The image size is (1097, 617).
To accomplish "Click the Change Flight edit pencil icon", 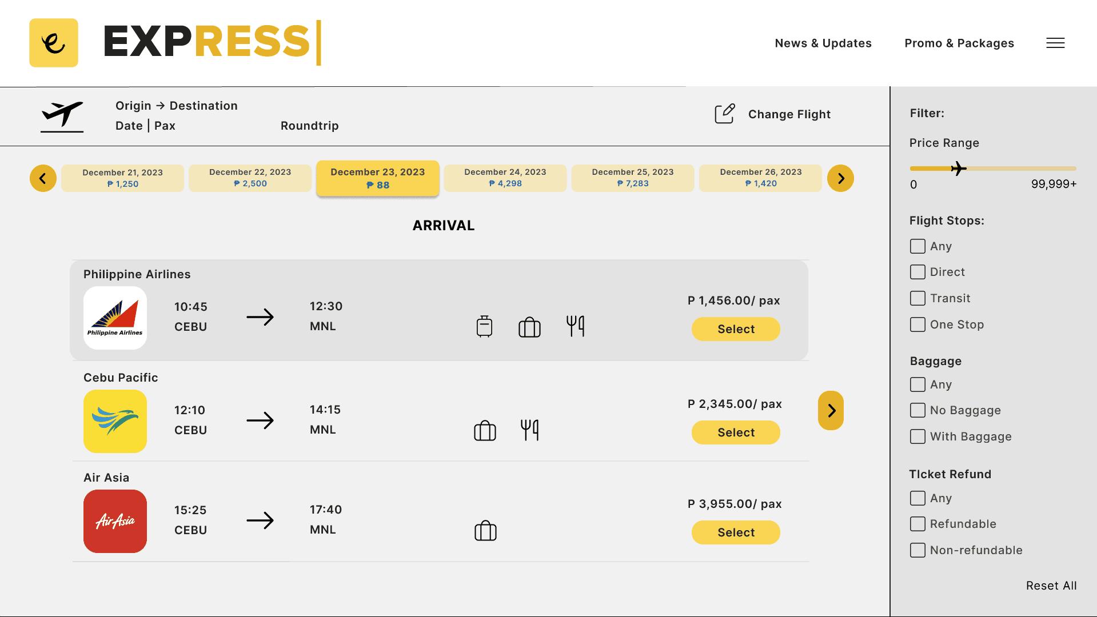I will (x=725, y=114).
